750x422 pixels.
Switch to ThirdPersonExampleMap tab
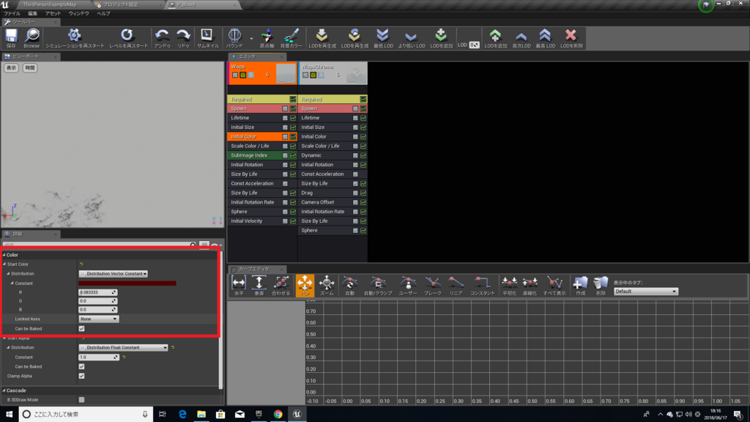pyautogui.click(x=50, y=4)
